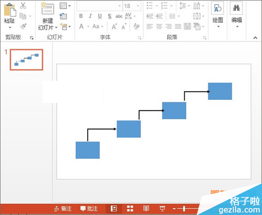Open the Clipboard group dialog launcher
The height and width of the screenshot is (215, 262).
(x=31, y=38)
